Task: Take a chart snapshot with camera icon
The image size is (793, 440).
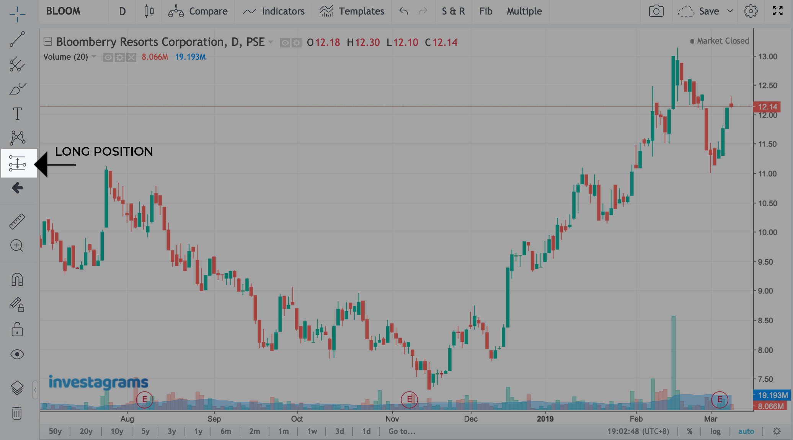Action: point(656,11)
